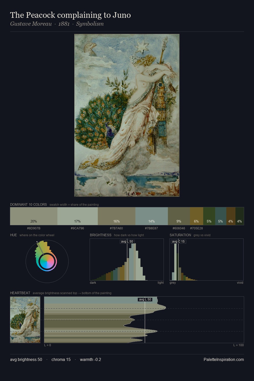Viewport: 254px width, 381px height.
Task: Click the 'L = 0' axis label
Action: pyautogui.click(x=47, y=345)
